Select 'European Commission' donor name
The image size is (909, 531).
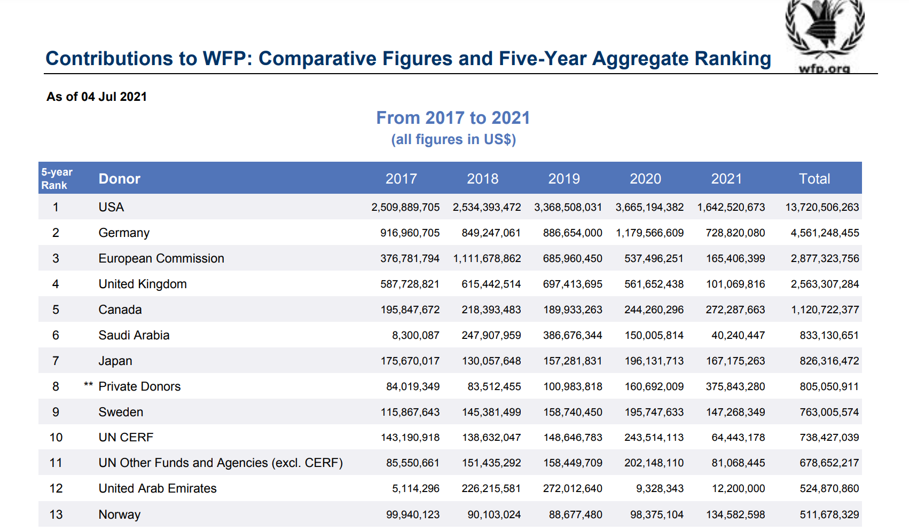(161, 258)
